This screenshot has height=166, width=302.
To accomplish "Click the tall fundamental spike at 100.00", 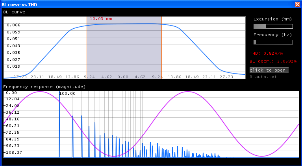I will click(x=59, y=124).
